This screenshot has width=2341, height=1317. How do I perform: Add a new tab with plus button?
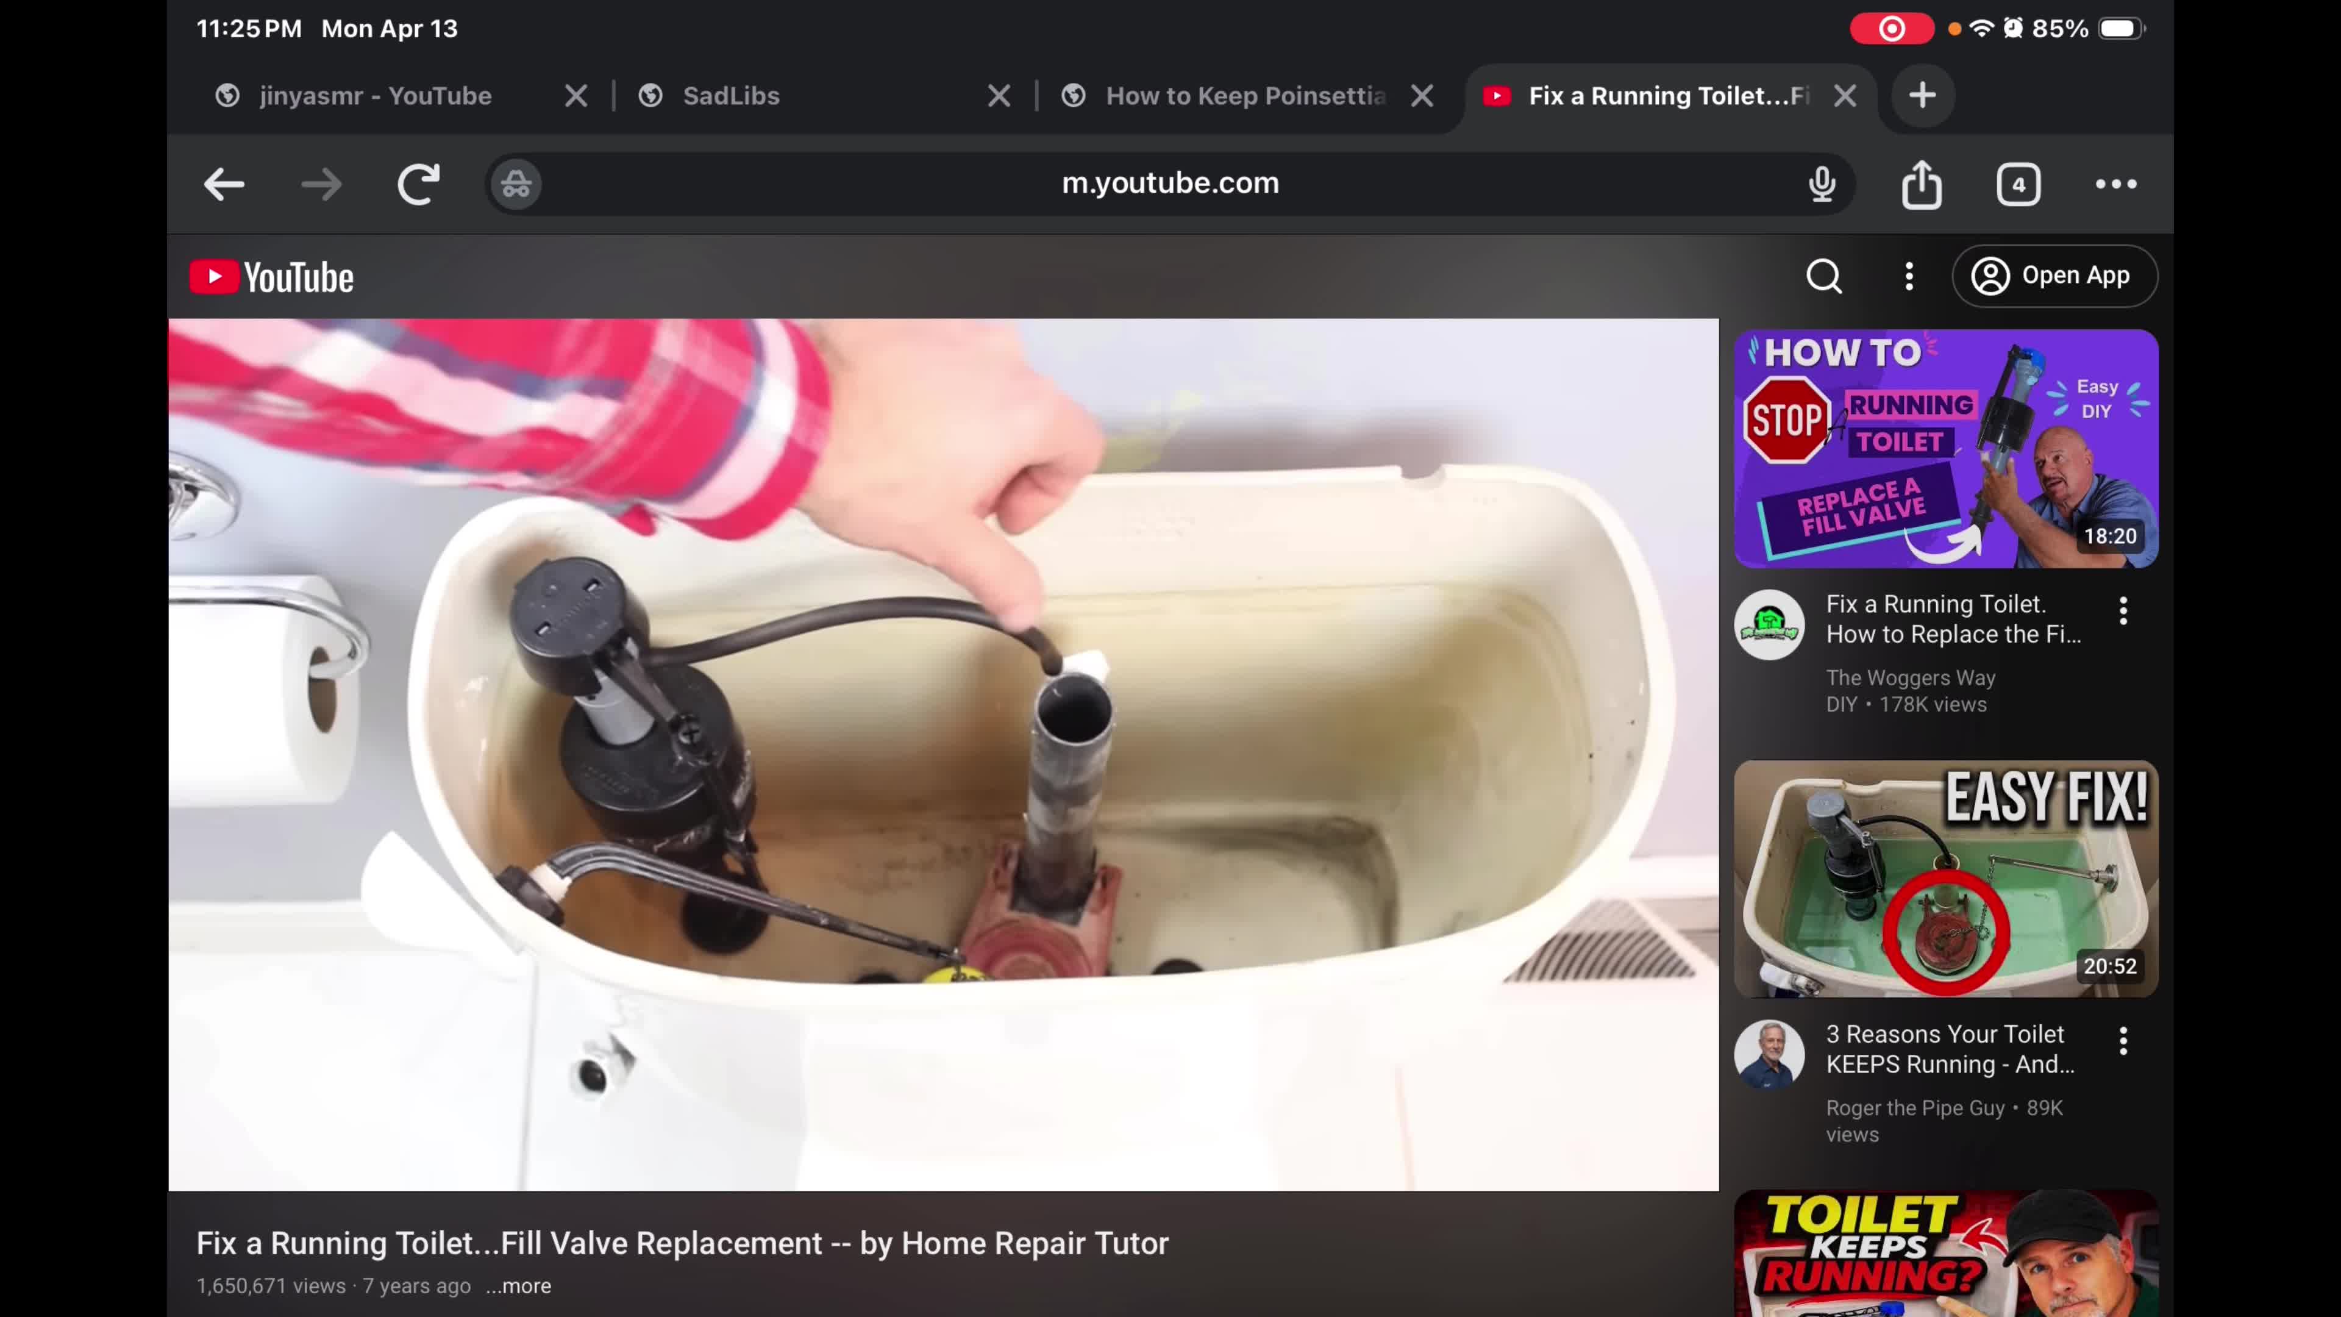pos(1922,96)
